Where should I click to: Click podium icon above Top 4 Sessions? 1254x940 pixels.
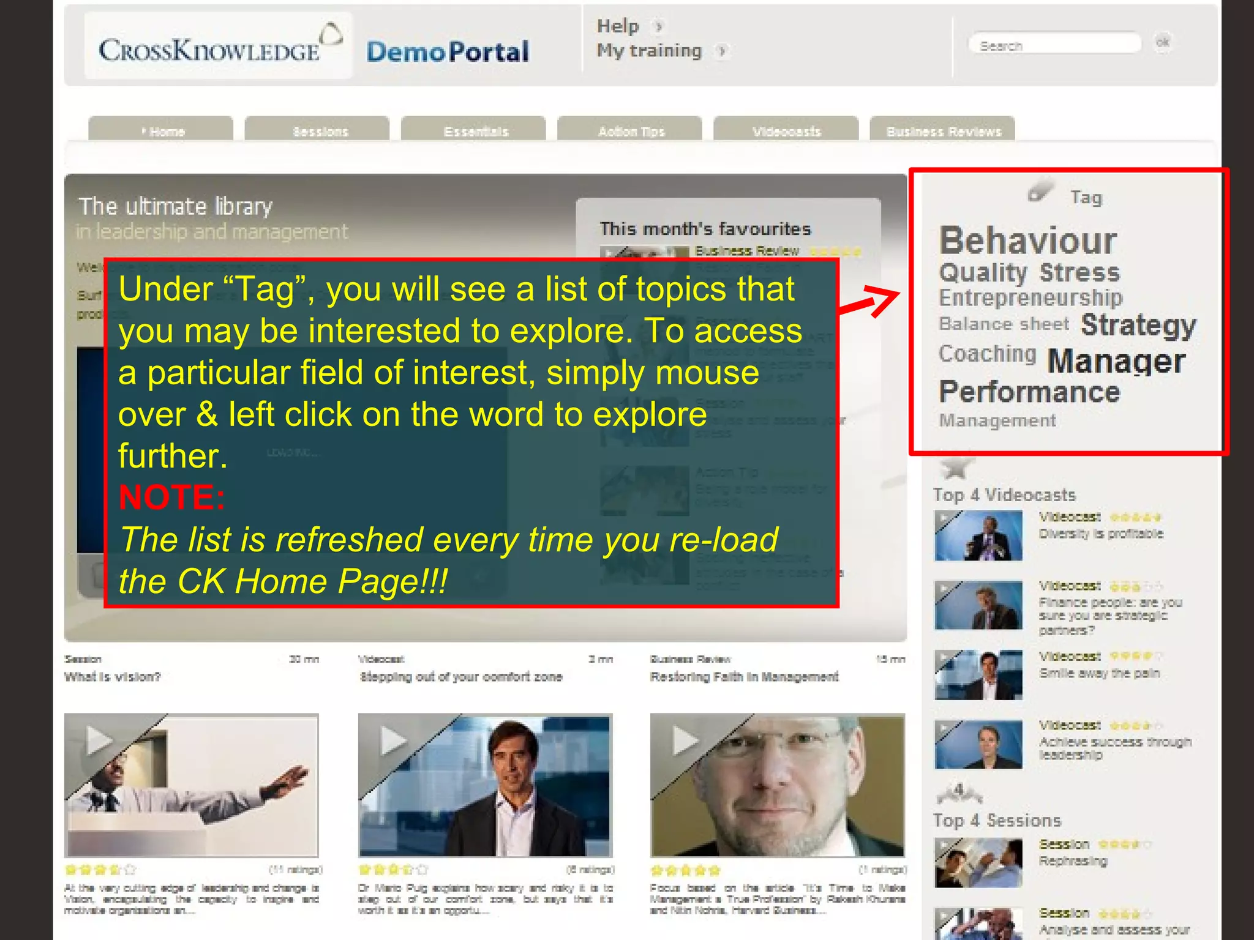[959, 793]
